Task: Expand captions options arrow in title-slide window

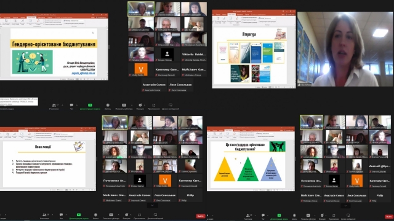Action: coord(132,105)
